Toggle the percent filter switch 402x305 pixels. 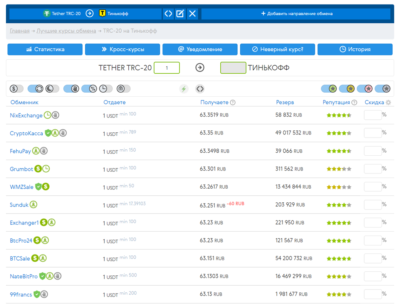click(89, 89)
